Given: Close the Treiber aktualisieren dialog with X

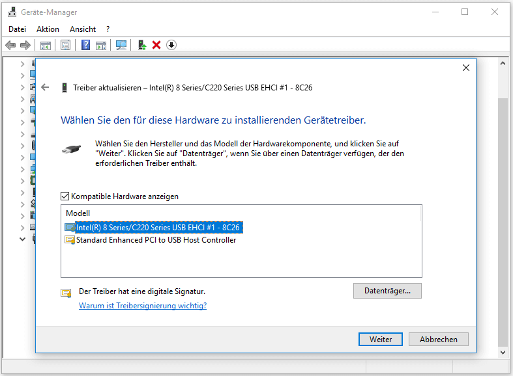Looking at the screenshot, I should coord(466,68).
